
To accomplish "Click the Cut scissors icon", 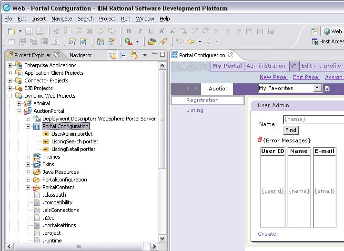I will (x=57, y=31).
